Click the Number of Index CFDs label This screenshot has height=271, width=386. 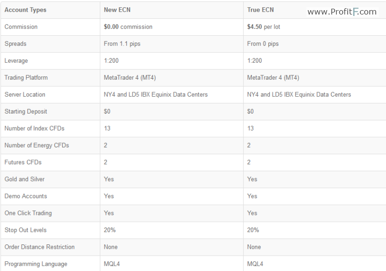coord(34,128)
